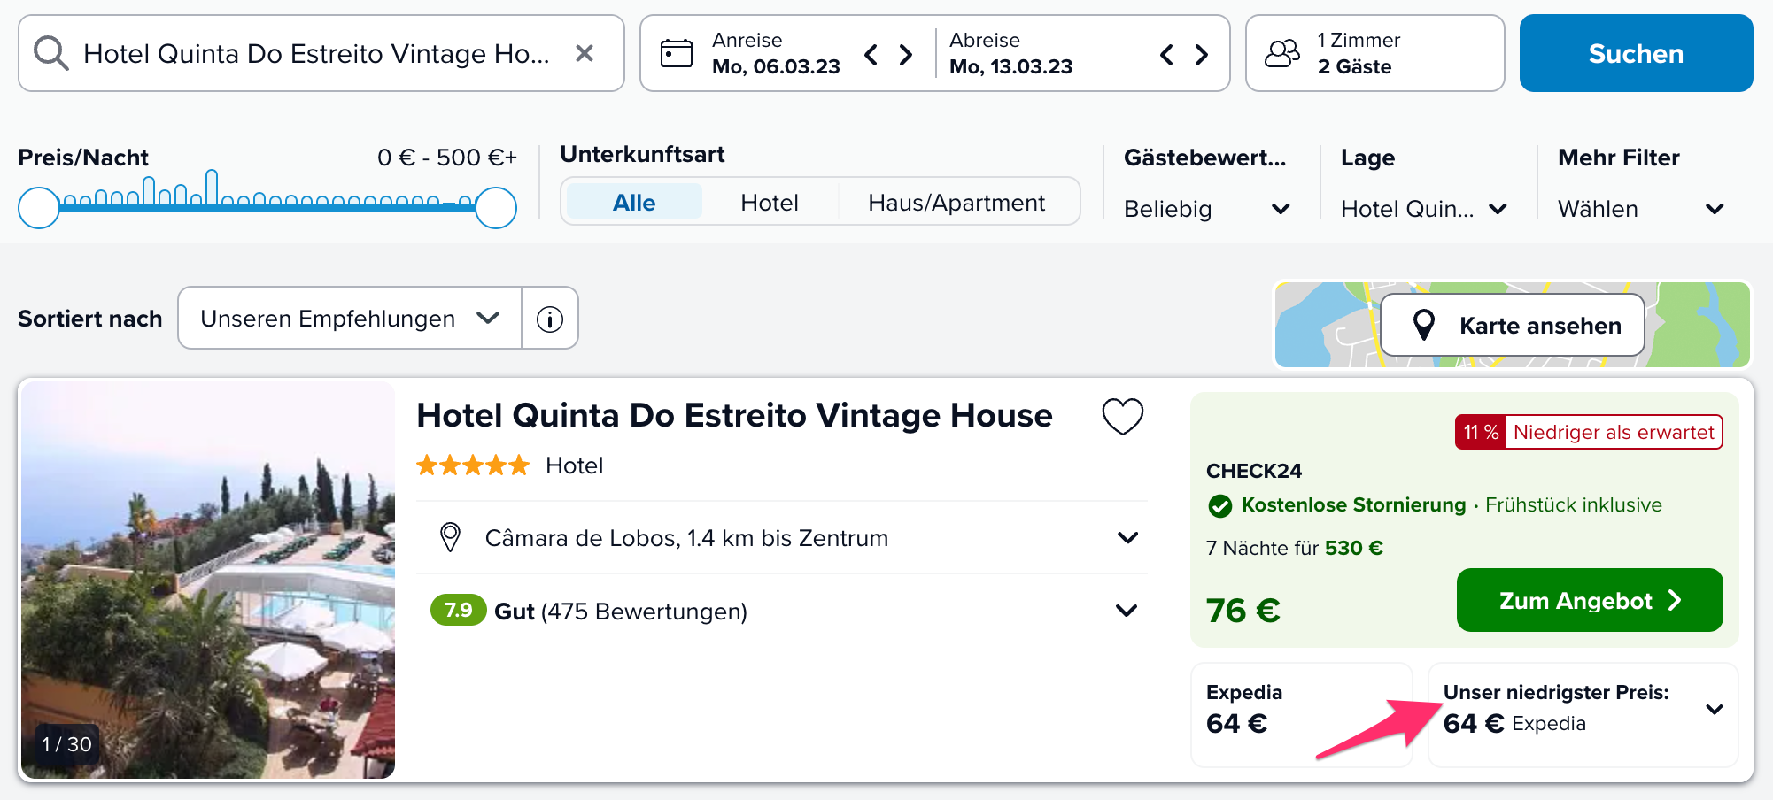Image resolution: width=1773 pixels, height=800 pixels.
Task: Select the Alle accommodation type
Action: [x=634, y=203]
